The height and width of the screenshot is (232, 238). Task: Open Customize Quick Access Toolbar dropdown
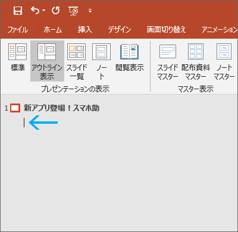(x=90, y=11)
